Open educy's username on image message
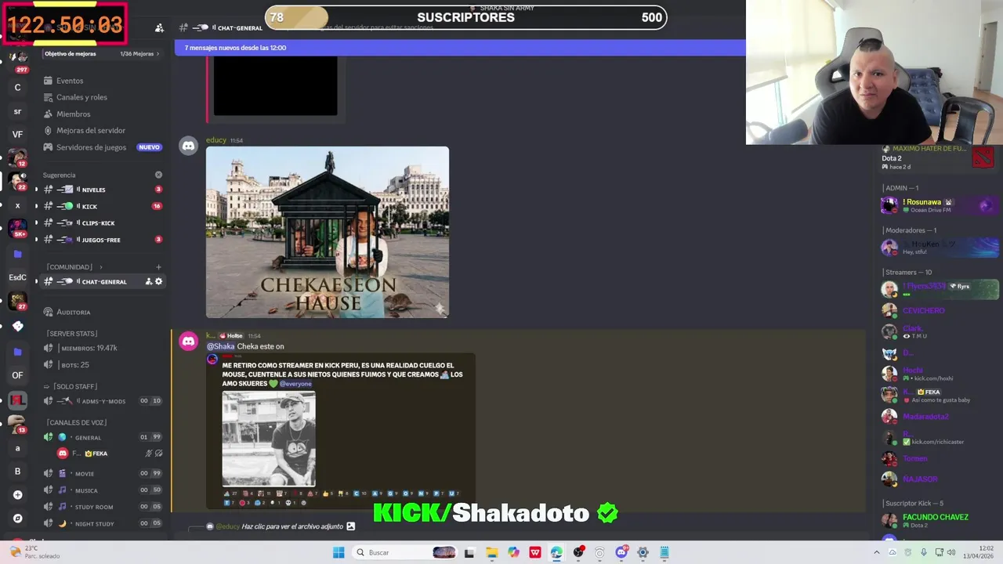The width and height of the screenshot is (1003, 564). (216, 140)
